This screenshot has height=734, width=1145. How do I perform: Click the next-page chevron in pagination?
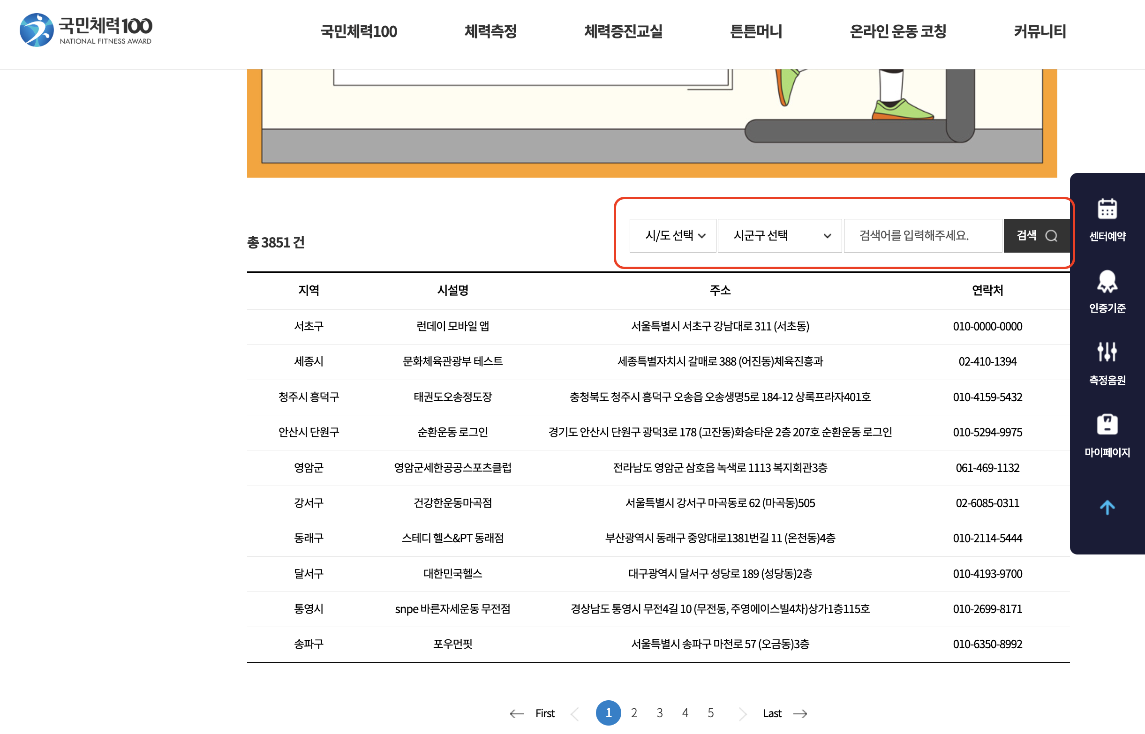pyautogui.click(x=742, y=713)
